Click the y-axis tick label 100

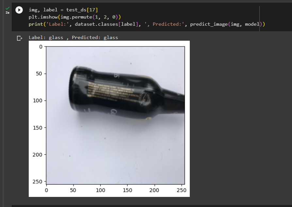click(x=38, y=101)
